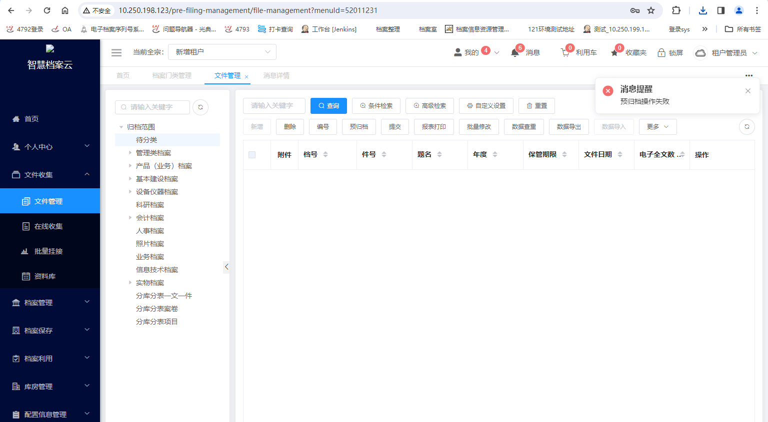Click the 批量修改 button

(479, 127)
